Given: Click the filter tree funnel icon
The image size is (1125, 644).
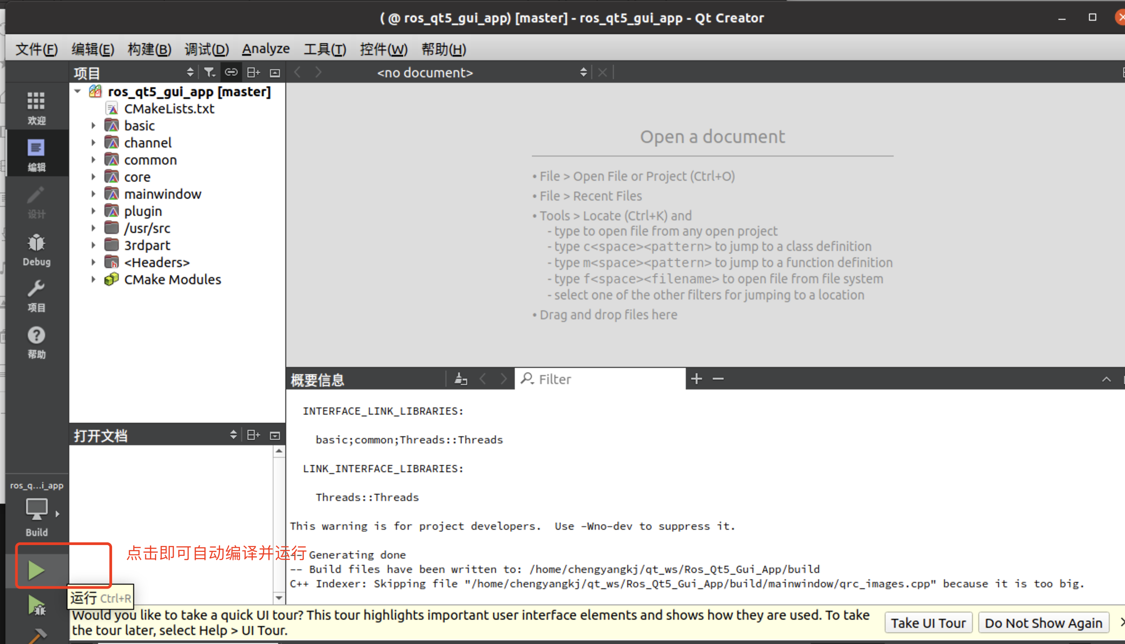Looking at the screenshot, I should point(209,72).
